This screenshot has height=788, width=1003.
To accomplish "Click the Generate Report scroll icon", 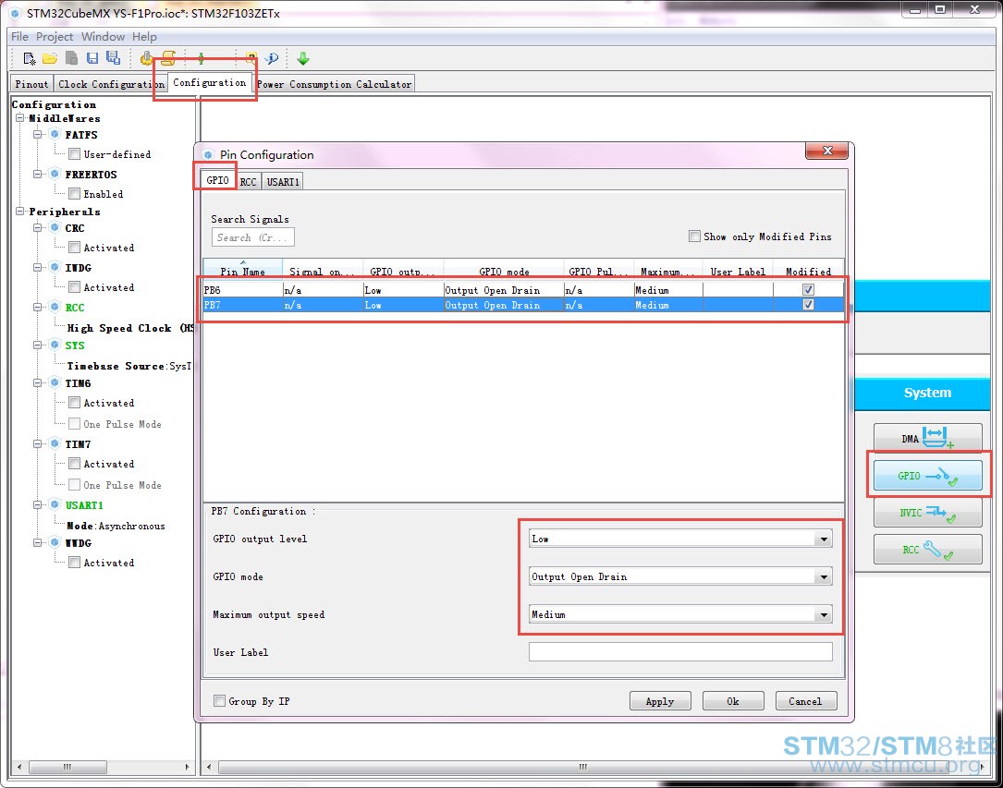I will 168,59.
